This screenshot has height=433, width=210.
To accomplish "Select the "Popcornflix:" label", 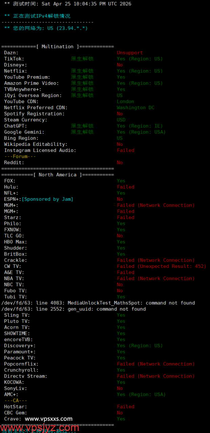I will click(x=21, y=364).
